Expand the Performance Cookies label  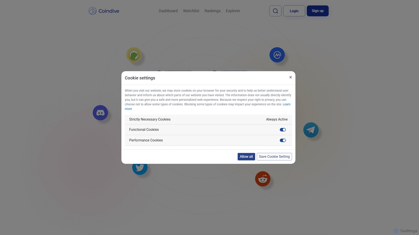coord(146,140)
